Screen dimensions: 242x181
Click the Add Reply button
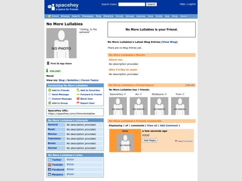click(150, 140)
